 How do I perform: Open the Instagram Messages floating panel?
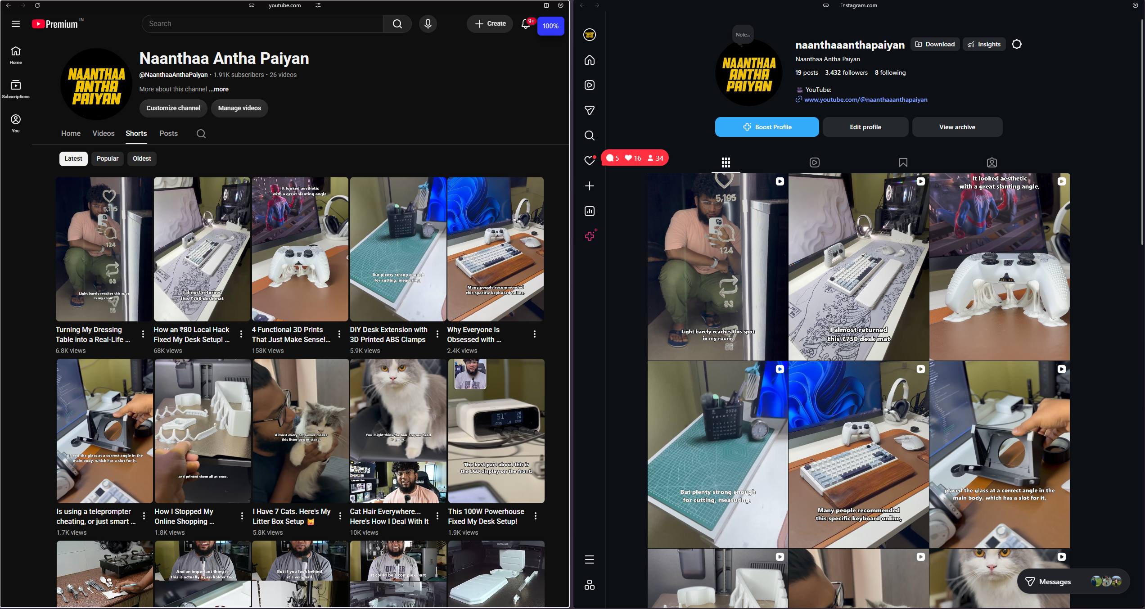coord(1073,582)
